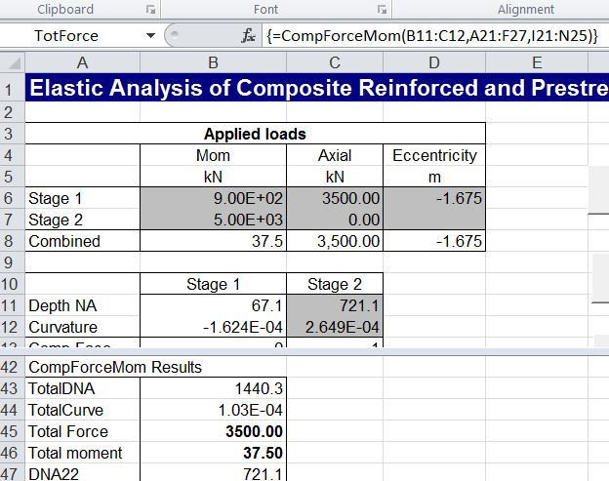Select the TotalDNA value 1440.3
Image resolution: width=609 pixels, height=481 pixels.
(x=213, y=388)
